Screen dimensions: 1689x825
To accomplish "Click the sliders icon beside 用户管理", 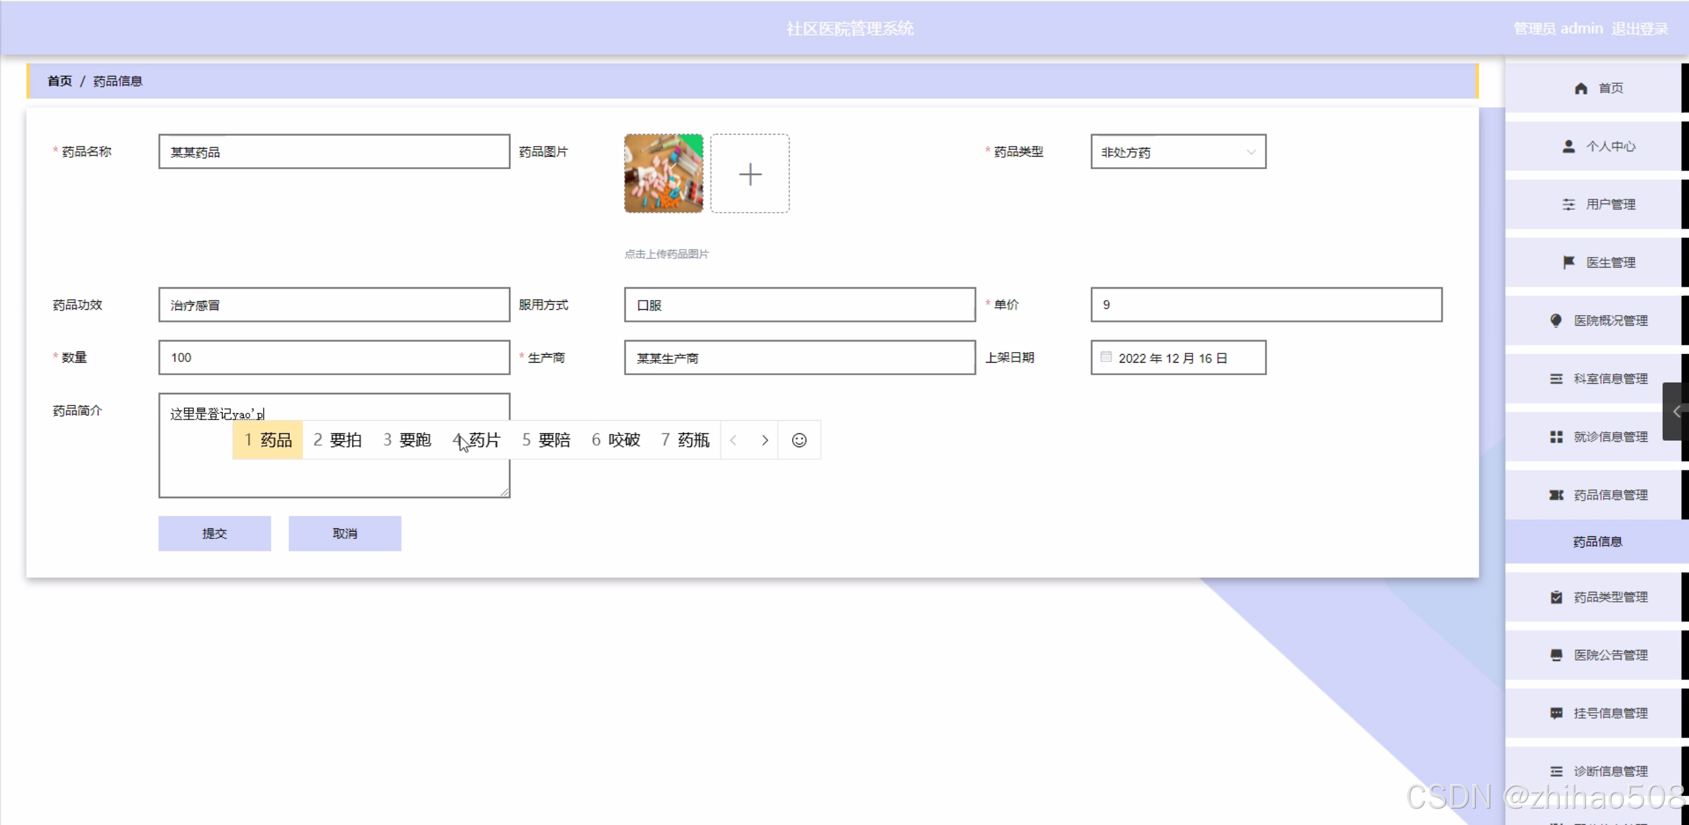I will pos(1569,205).
